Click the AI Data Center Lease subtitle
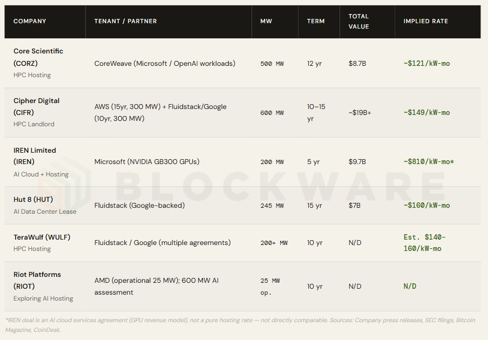Image resolution: width=488 pixels, height=340 pixels. coord(45,212)
